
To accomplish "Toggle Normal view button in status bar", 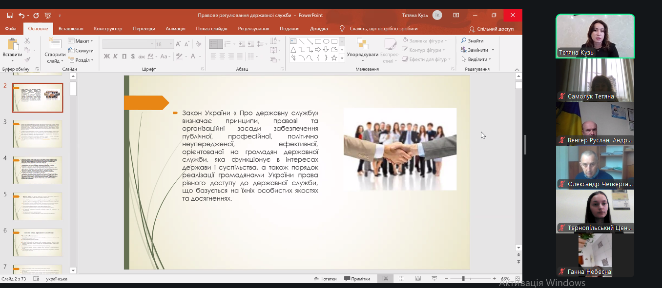I will (x=385, y=279).
